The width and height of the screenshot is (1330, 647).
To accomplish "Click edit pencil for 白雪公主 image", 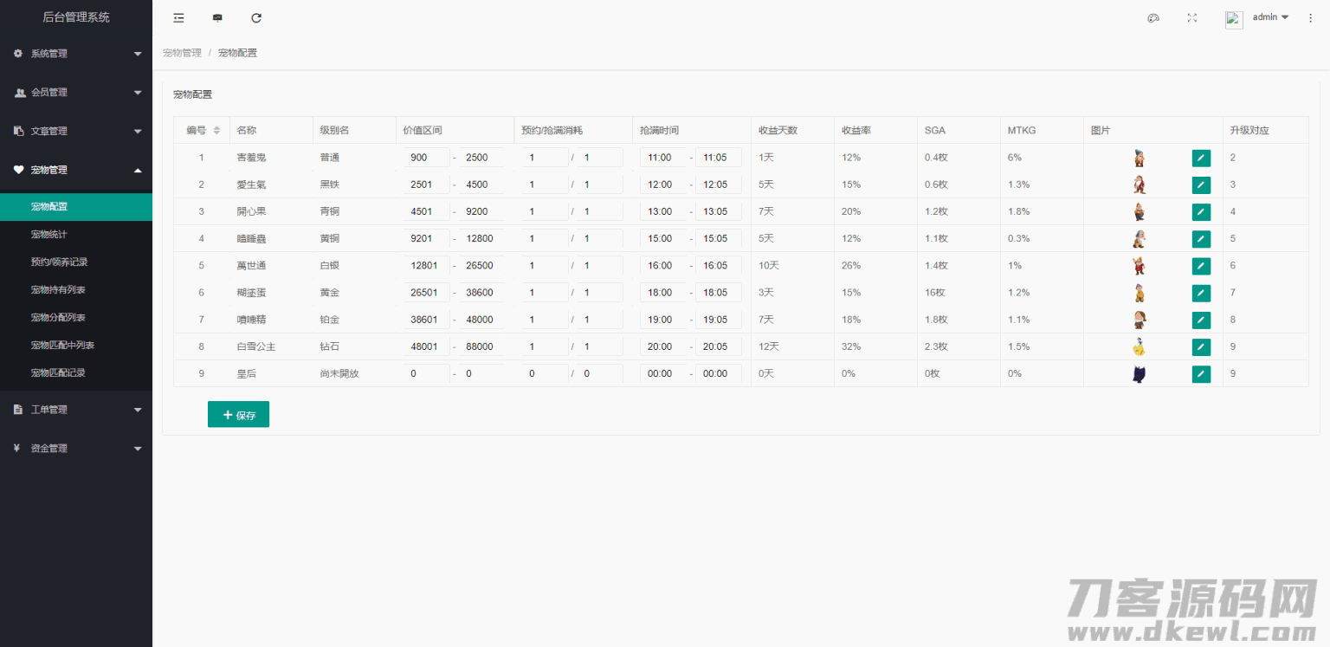I will (x=1201, y=347).
